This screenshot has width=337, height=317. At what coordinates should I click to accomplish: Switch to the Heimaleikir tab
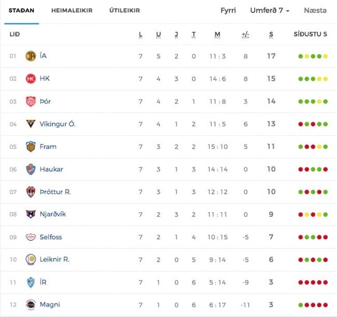click(x=72, y=10)
